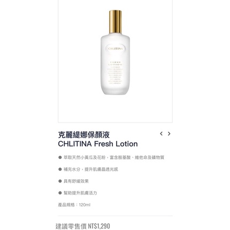230x230 pixels.
Task: Click the CHLITINA Fresh Lotion English title
Action: (x=98, y=144)
